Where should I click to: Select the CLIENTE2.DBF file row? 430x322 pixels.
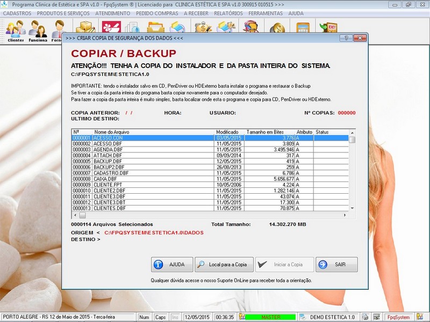point(210,191)
